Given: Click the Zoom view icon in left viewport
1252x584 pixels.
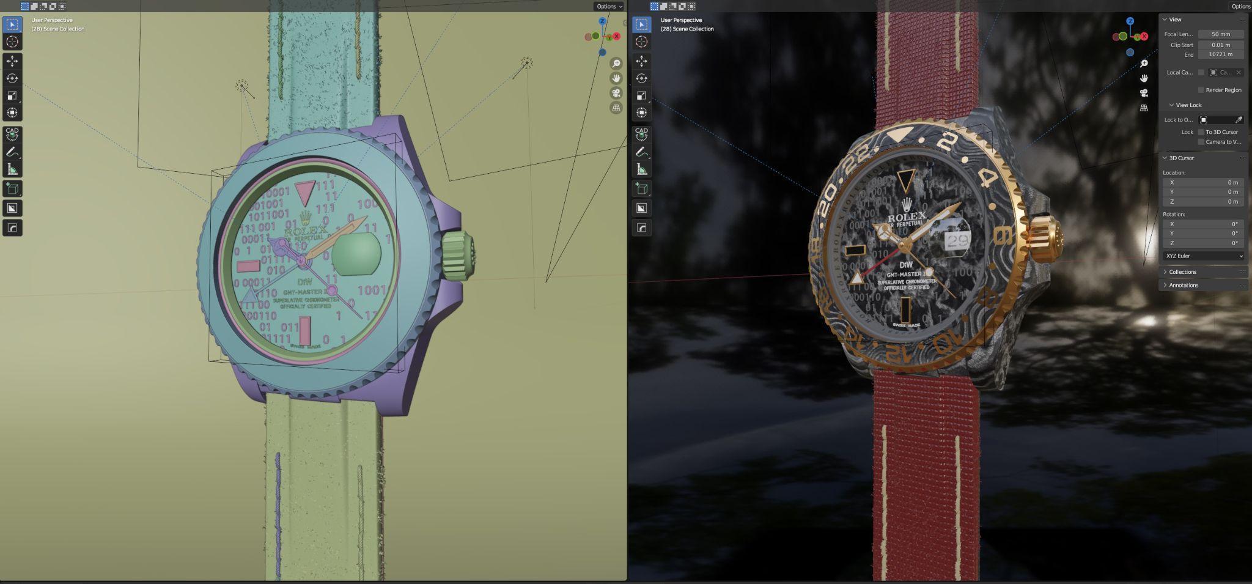Looking at the screenshot, I should pos(616,64).
